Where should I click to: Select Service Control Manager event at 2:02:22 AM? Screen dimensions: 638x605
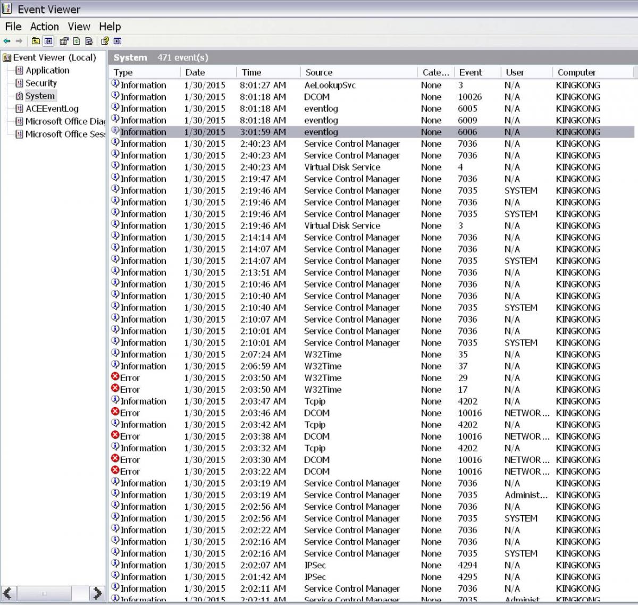pos(372,530)
